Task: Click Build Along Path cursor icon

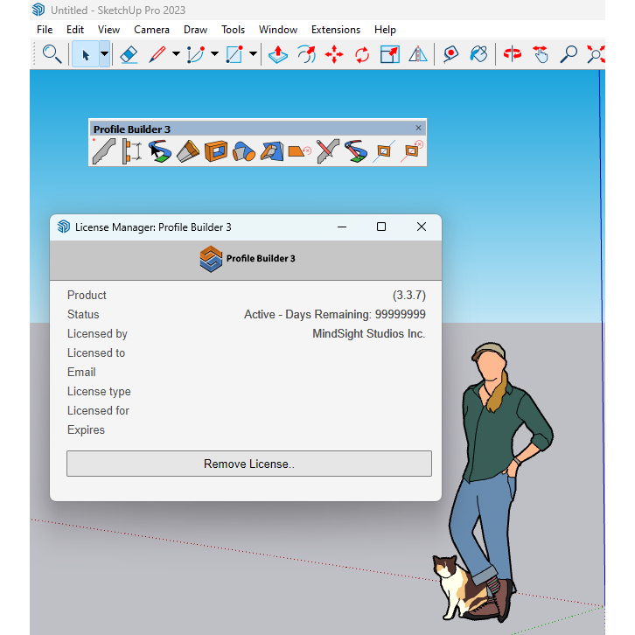Action: (x=159, y=151)
